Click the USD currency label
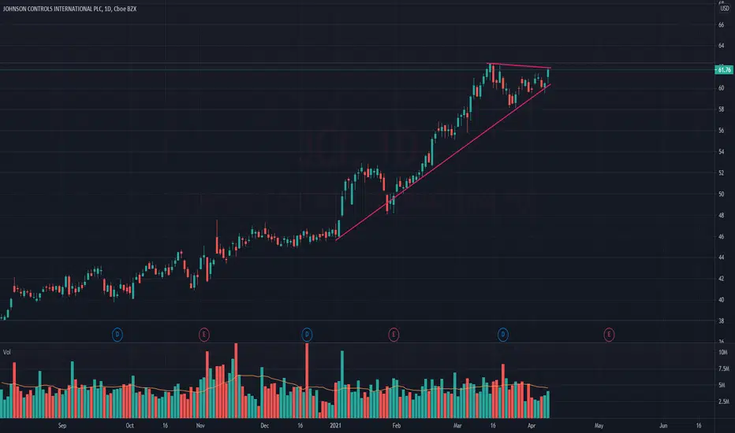Image resolution: width=735 pixels, height=433 pixels. pyautogui.click(x=725, y=9)
